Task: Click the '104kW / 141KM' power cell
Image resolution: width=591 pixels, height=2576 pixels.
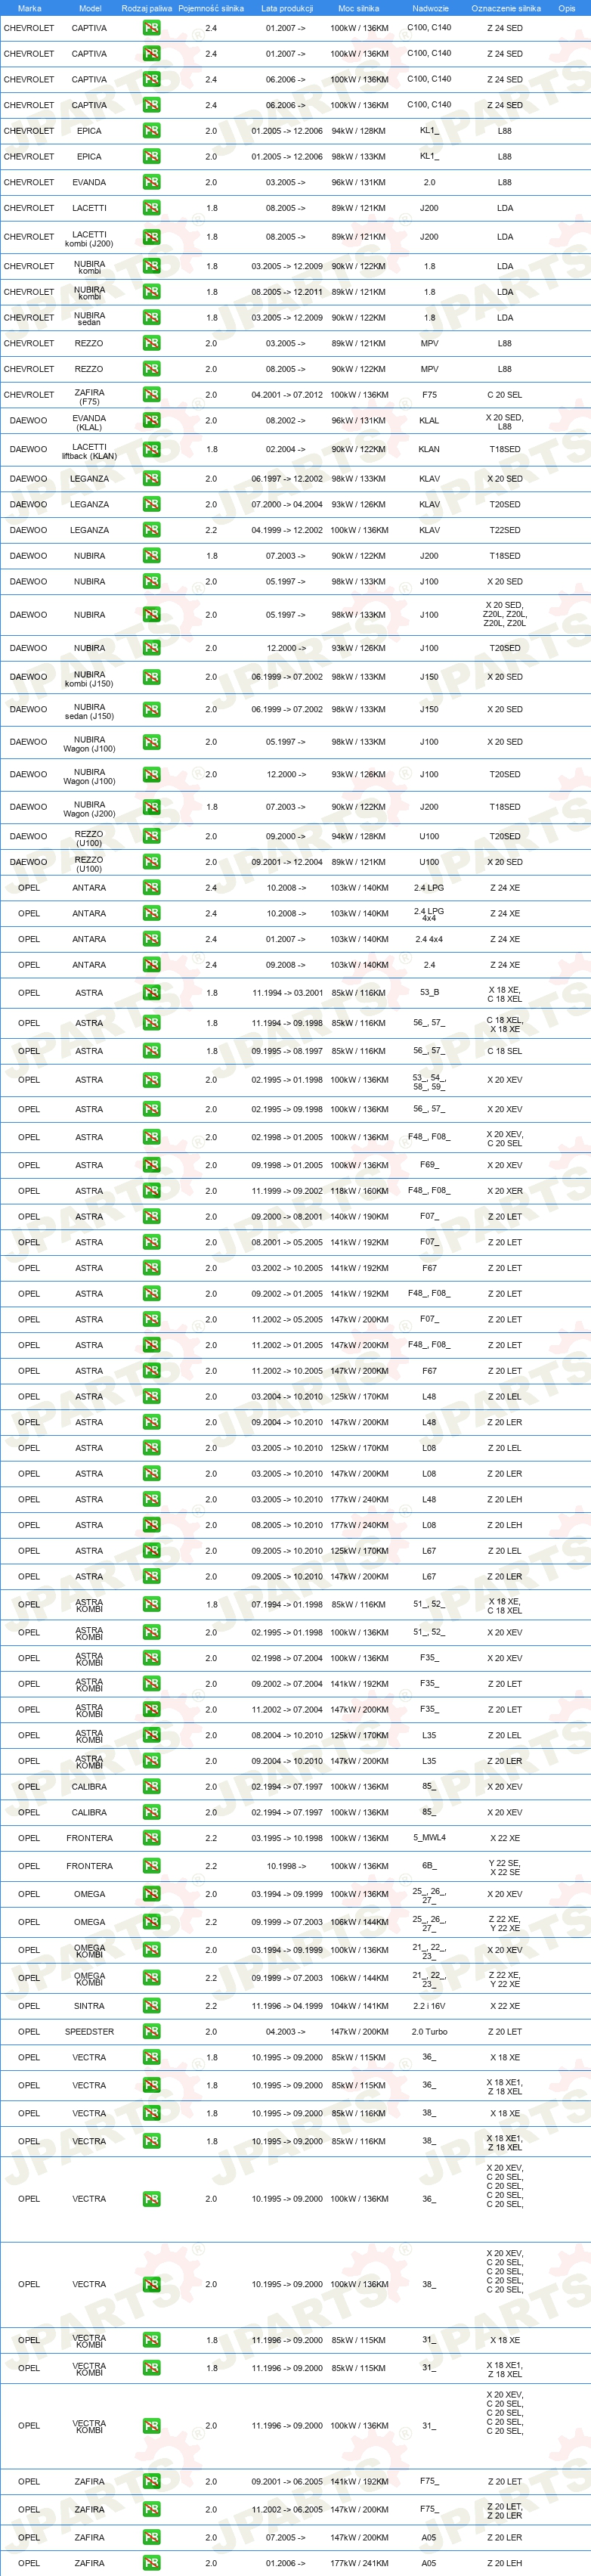Action: [359, 2006]
